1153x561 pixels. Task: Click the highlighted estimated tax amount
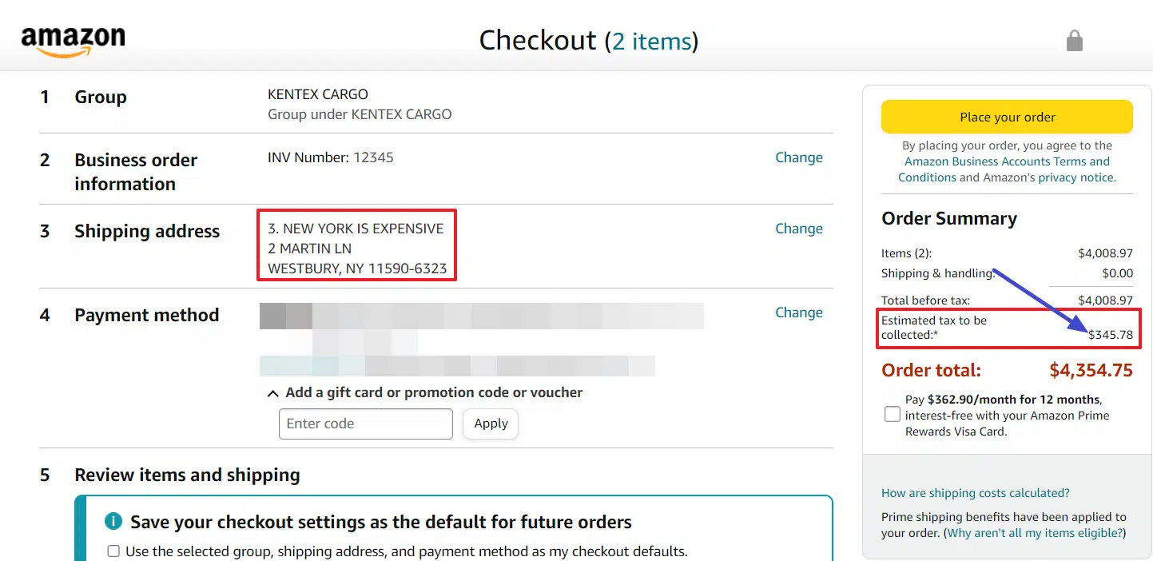[1111, 335]
